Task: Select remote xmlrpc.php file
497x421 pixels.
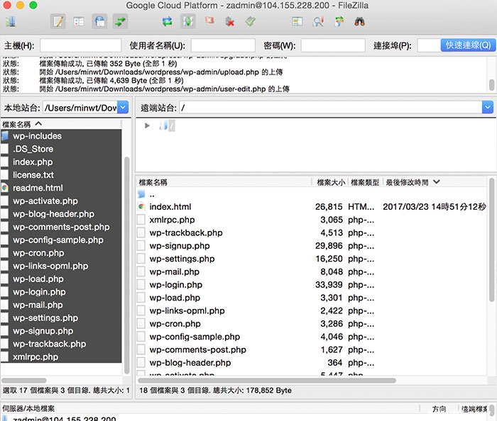Action: click(312, 220)
